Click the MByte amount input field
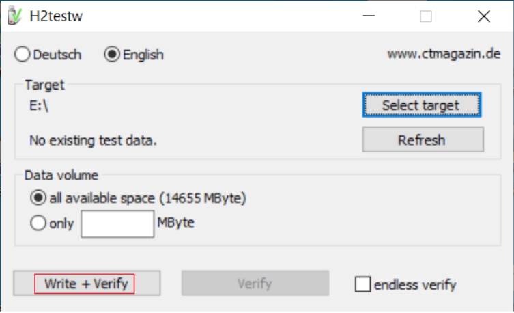Image resolution: width=514 pixels, height=313 pixels. point(117,223)
